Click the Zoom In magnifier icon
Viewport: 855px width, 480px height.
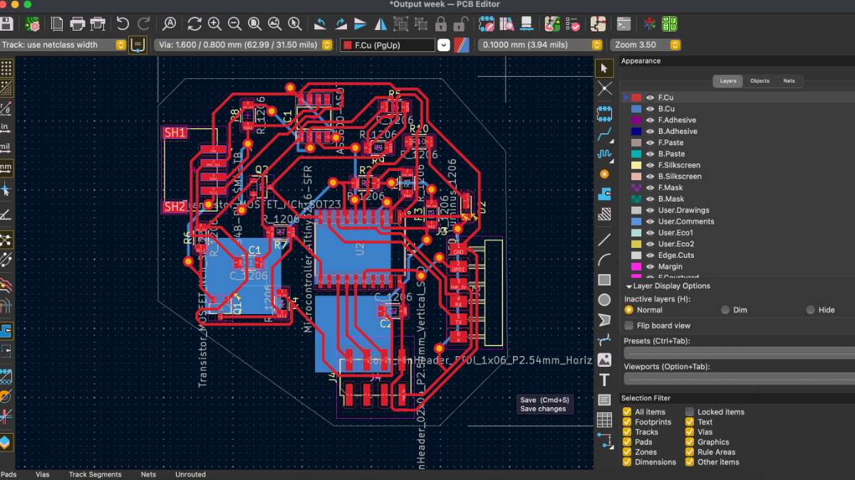tap(214, 24)
